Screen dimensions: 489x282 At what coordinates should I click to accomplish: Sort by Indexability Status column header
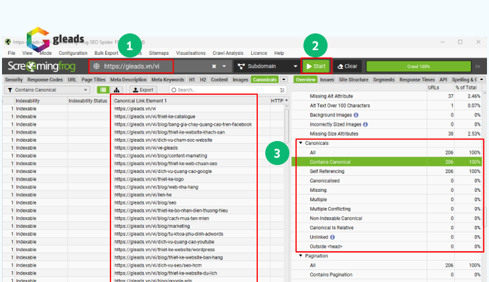(x=88, y=101)
